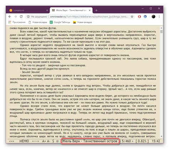Minimize the browser window

(143, 9)
